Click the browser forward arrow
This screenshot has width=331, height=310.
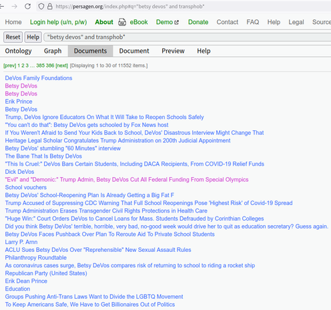pyautogui.click(x=15, y=7)
